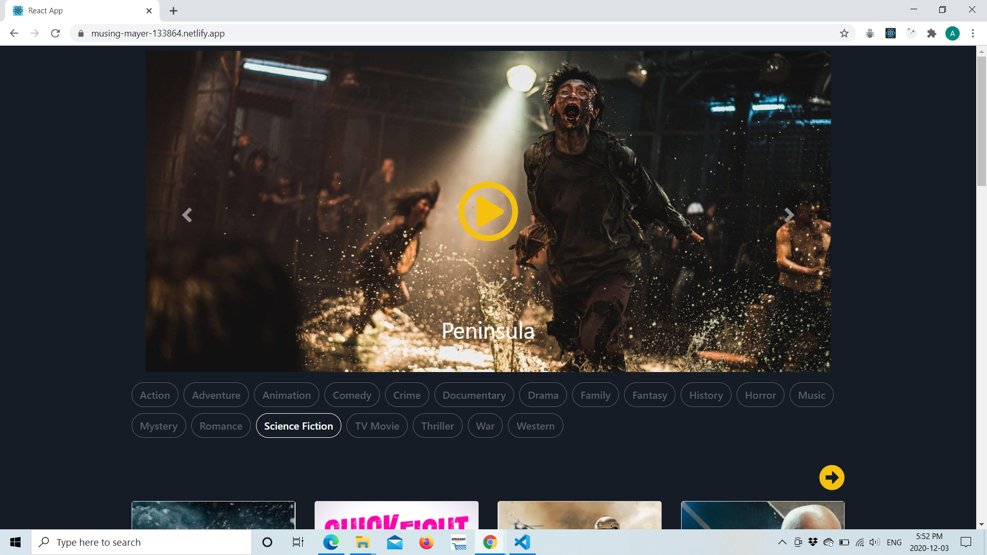Open the bald man movie poster
The image size is (987, 555).
(x=762, y=515)
